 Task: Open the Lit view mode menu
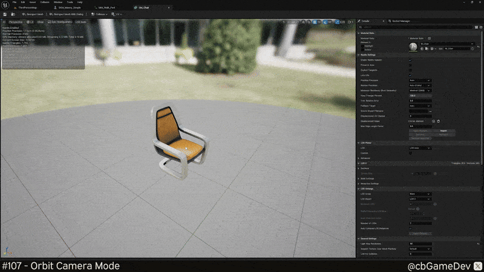30,22
